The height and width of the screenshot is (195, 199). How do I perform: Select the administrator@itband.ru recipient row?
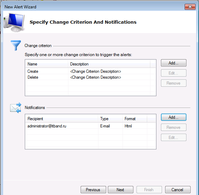pyautogui.click(x=90, y=126)
